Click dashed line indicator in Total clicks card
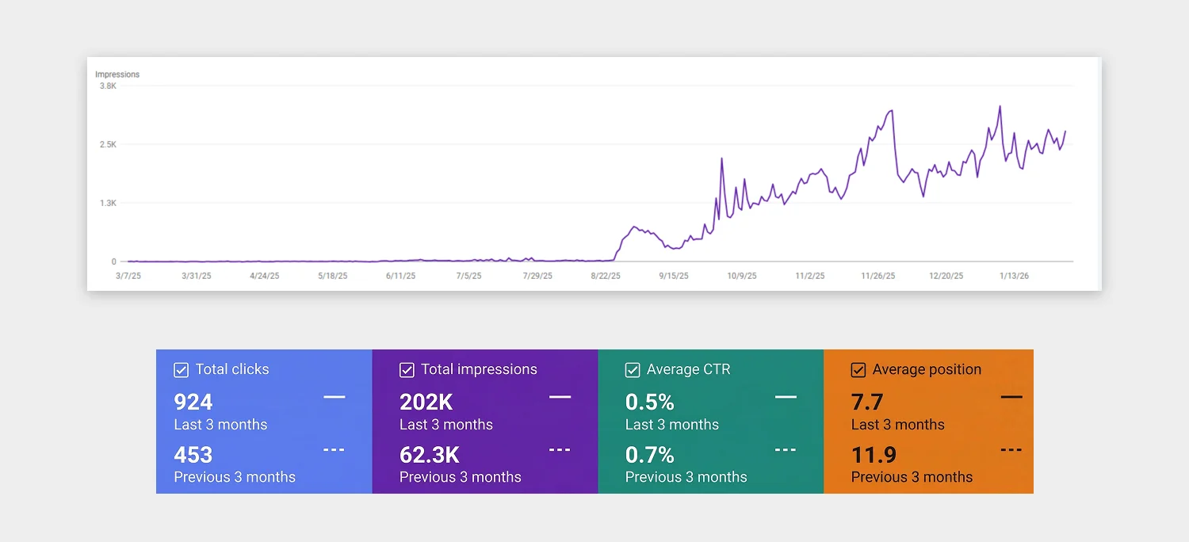 (x=334, y=449)
